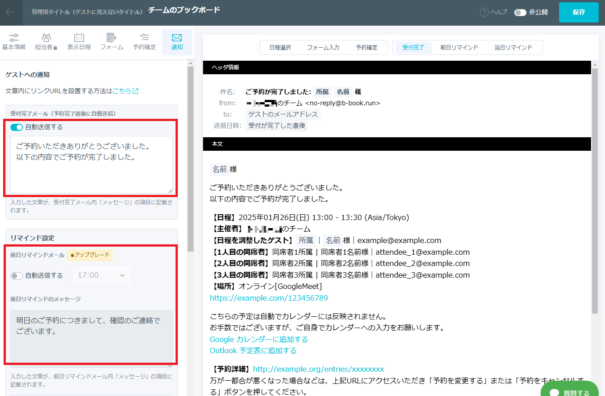Open the 表示日程 calendar icon
605x396 pixels.
click(79, 41)
